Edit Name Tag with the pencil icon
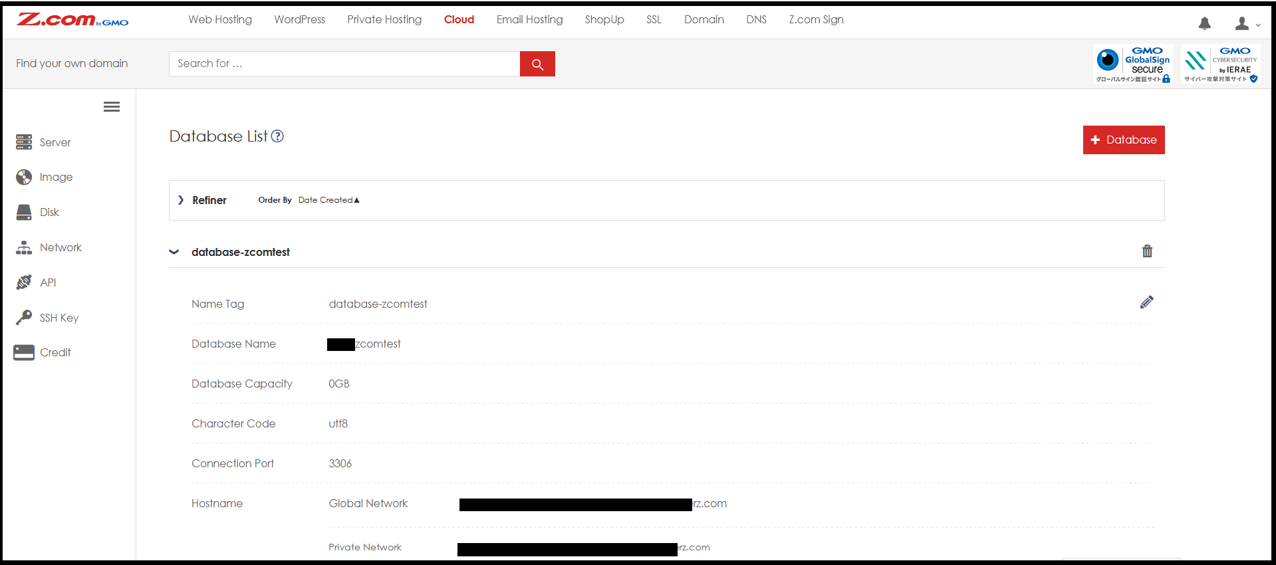Screen dimensions: 1276x565 click(1146, 302)
